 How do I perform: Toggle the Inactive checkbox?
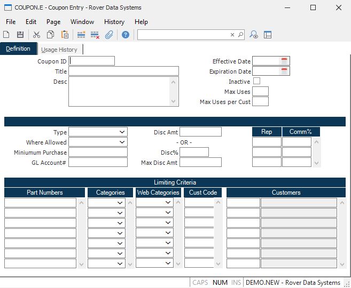click(256, 81)
